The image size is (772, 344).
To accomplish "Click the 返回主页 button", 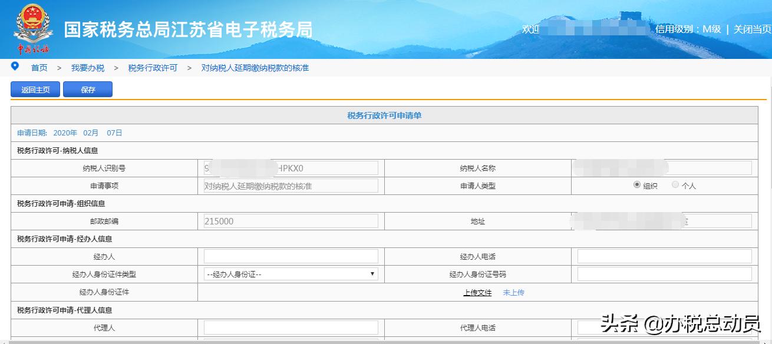I will 35,89.
